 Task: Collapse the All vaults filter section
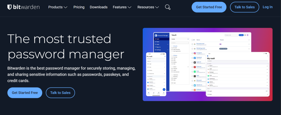click(x=172, y=46)
